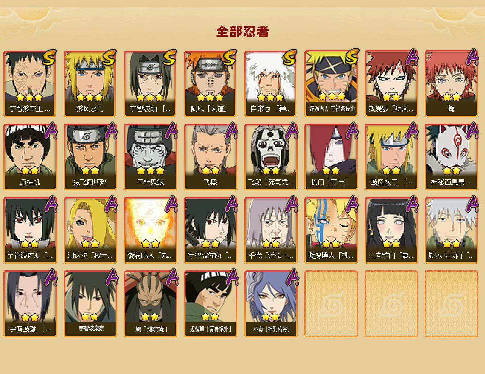Select the 迈特凯「青春爆炸」 card
485x374 pixels.
click(210, 304)
